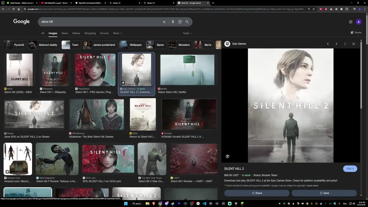368x207 pixels.
Task: Open the Silent Hill (2006) IMDb thumbnail
Action: point(20,70)
